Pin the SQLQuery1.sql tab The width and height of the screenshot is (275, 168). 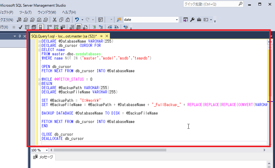pos(101,36)
